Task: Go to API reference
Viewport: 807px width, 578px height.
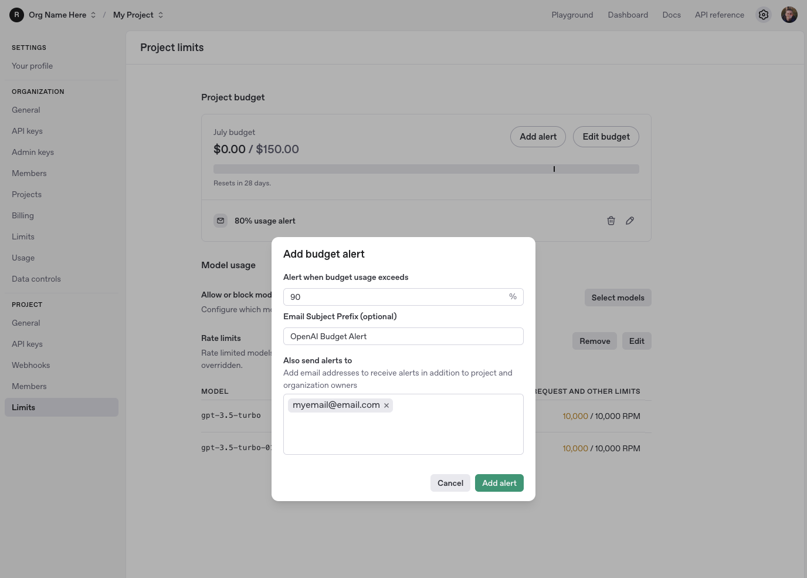Action: [x=720, y=15]
